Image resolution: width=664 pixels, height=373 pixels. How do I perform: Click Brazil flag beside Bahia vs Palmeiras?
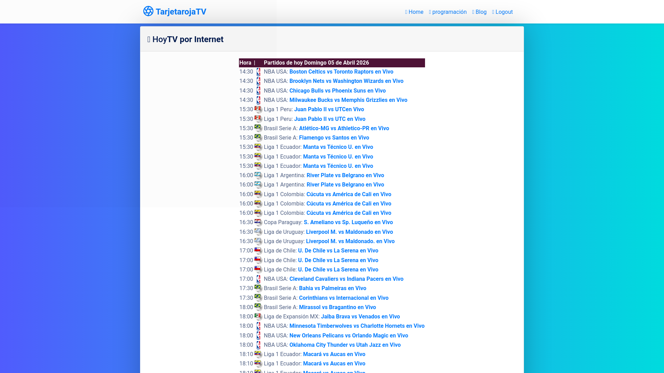(258, 288)
